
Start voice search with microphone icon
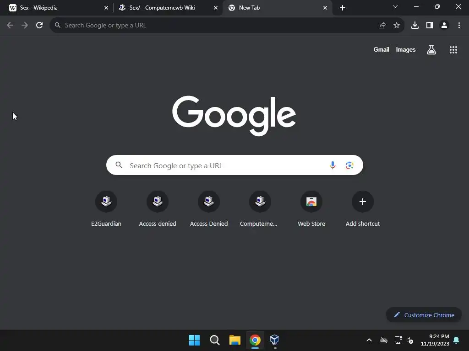click(x=333, y=165)
